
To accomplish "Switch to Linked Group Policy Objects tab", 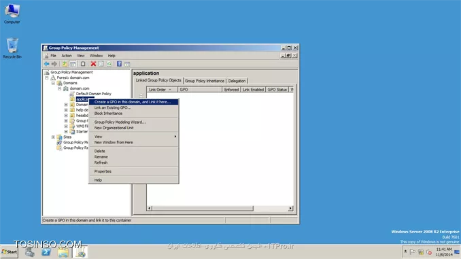I will point(158,80).
